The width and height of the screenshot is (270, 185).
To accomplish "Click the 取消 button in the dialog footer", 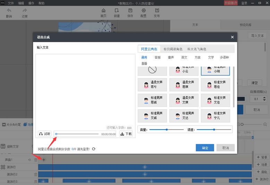I will point(225,148).
